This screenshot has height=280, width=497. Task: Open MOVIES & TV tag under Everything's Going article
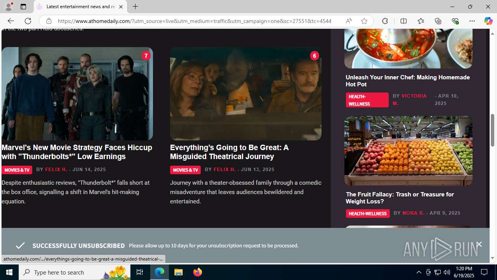185,170
